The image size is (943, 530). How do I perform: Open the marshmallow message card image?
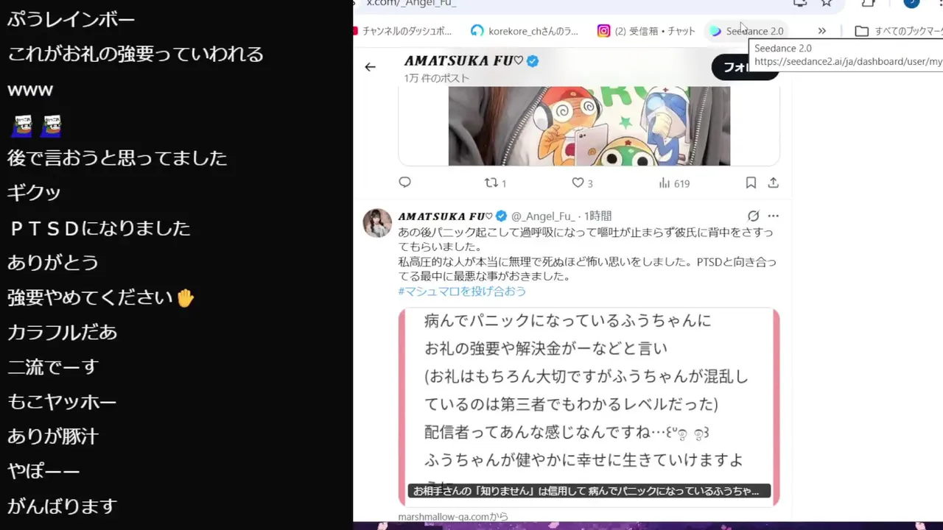coord(589,407)
